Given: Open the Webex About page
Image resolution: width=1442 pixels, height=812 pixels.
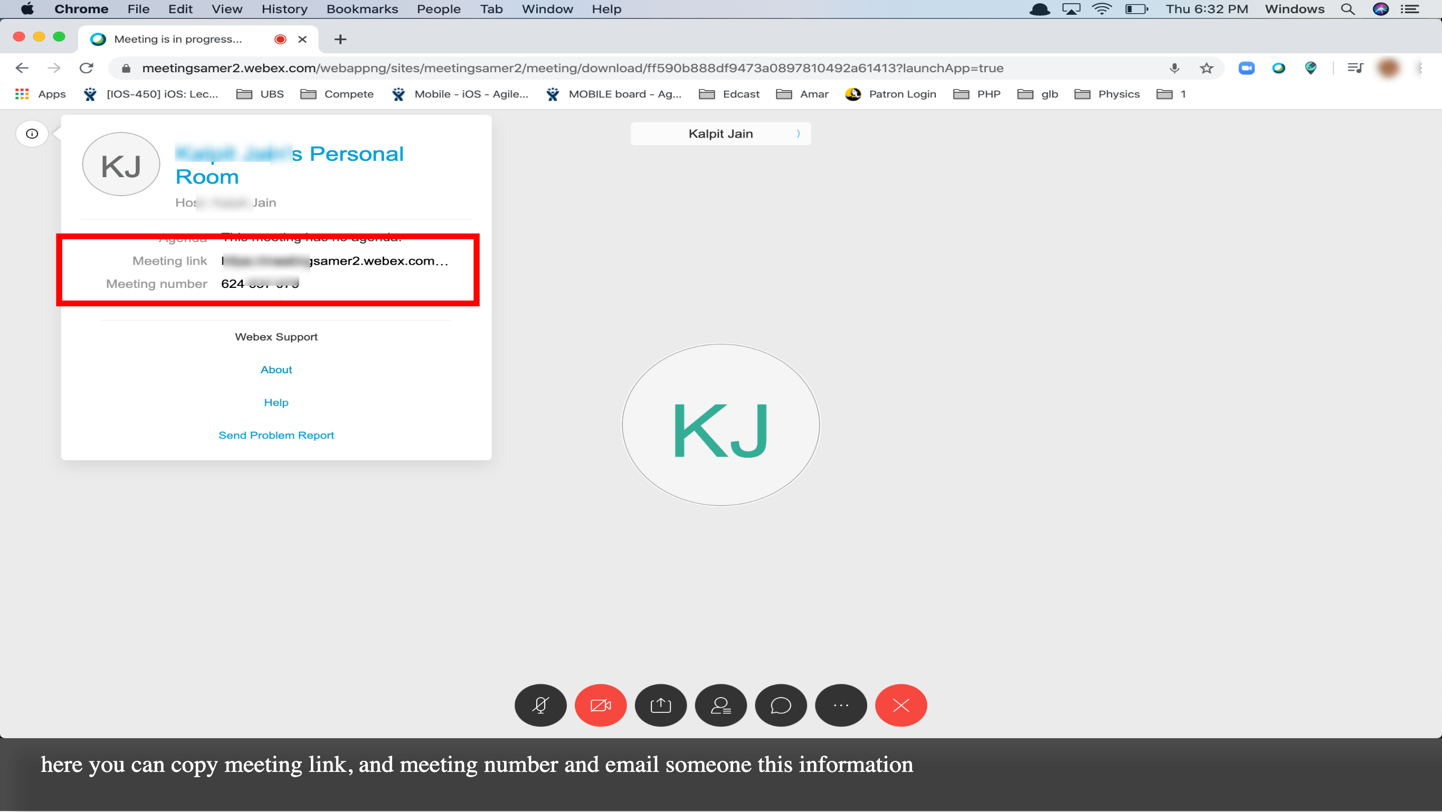Looking at the screenshot, I should [x=276, y=369].
